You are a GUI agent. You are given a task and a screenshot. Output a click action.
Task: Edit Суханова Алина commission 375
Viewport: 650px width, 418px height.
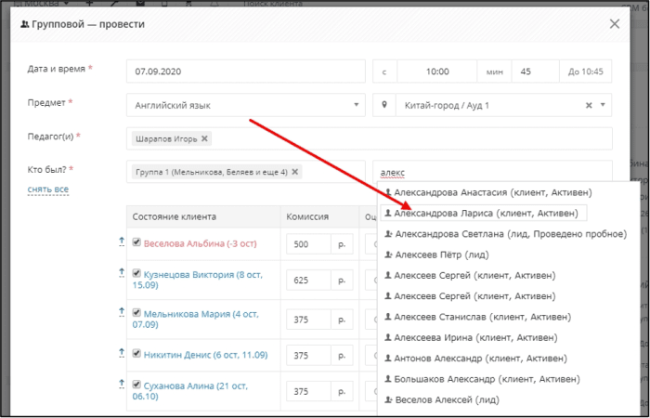[x=308, y=391]
